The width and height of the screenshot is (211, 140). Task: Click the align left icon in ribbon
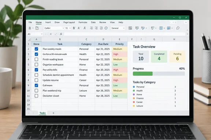tap(91, 28)
